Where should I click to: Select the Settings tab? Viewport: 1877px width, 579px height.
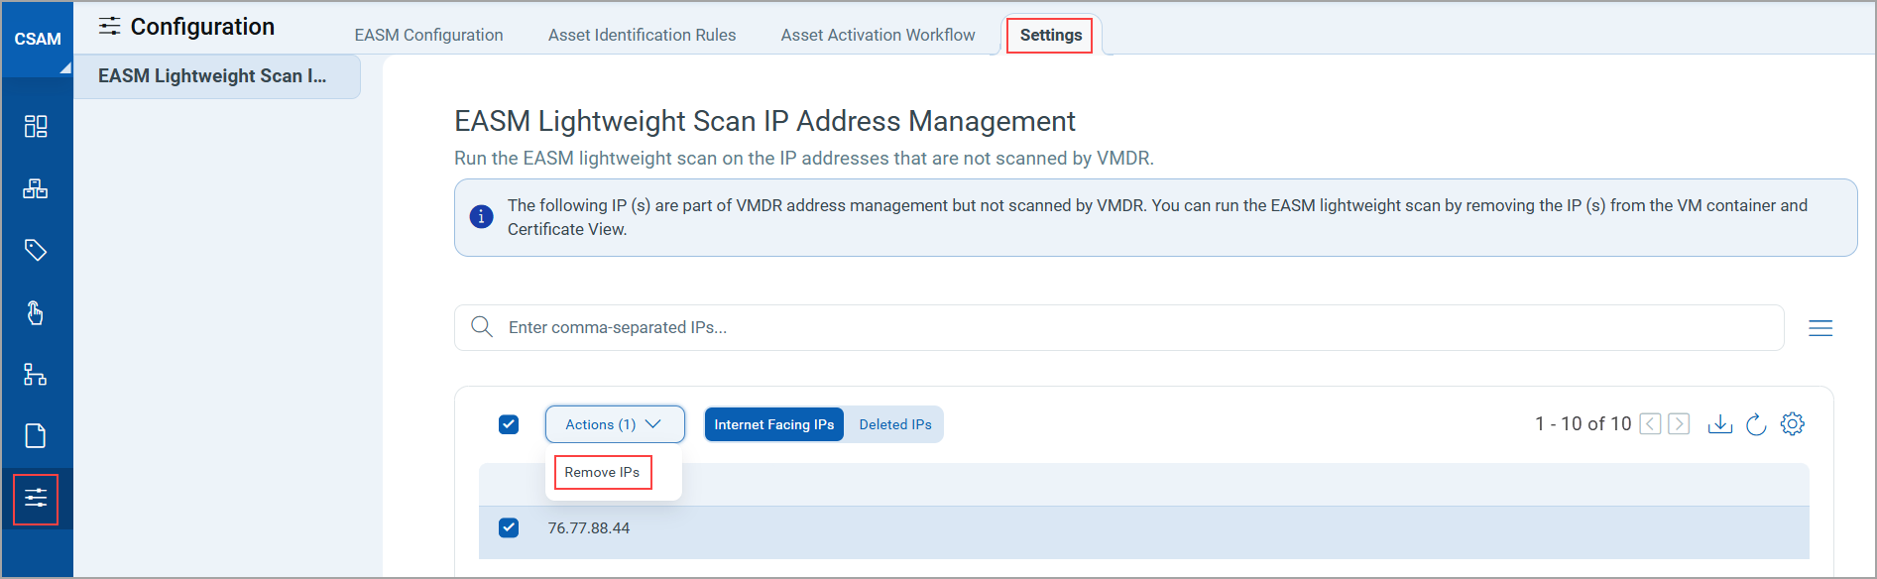click(x=1051, y=35)
